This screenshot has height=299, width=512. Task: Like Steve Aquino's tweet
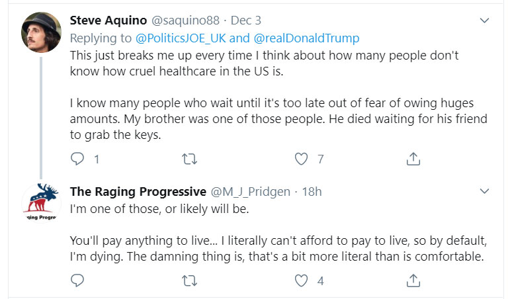(x=302, y=159)
